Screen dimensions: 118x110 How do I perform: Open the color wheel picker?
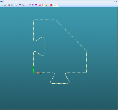tap(47, 5)
